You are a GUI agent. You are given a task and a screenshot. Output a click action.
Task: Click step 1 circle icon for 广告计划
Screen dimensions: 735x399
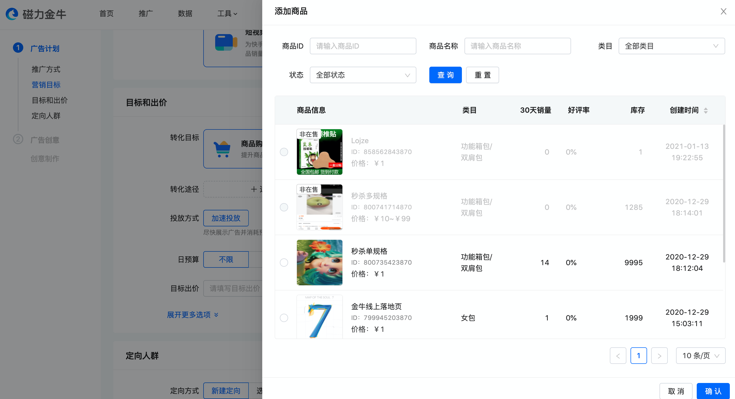(18, 48)
